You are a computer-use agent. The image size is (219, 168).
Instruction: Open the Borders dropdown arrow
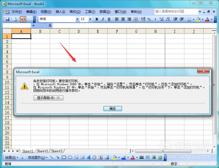coord(193,19)
